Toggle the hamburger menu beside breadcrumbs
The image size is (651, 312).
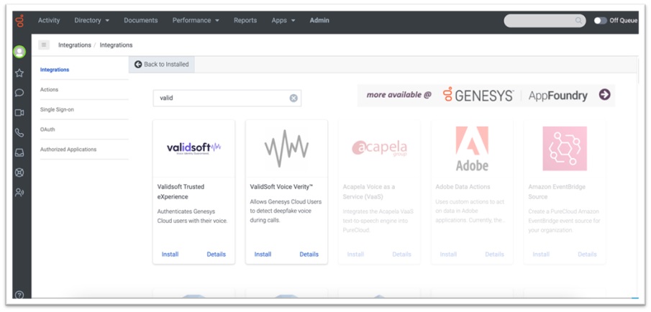[44, 45]
